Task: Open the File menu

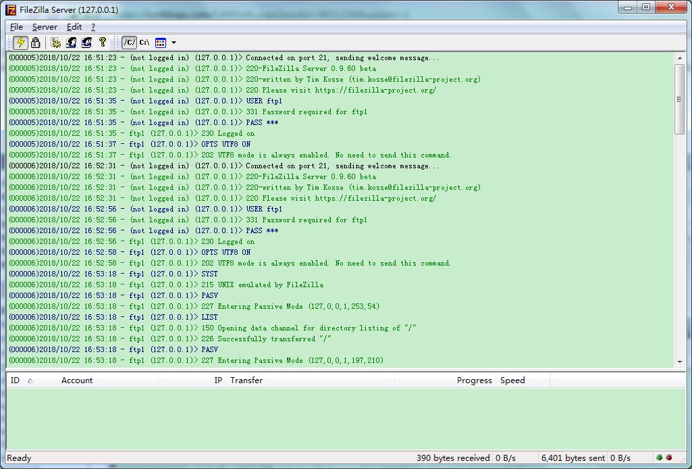Action: [x=16, y=27]
